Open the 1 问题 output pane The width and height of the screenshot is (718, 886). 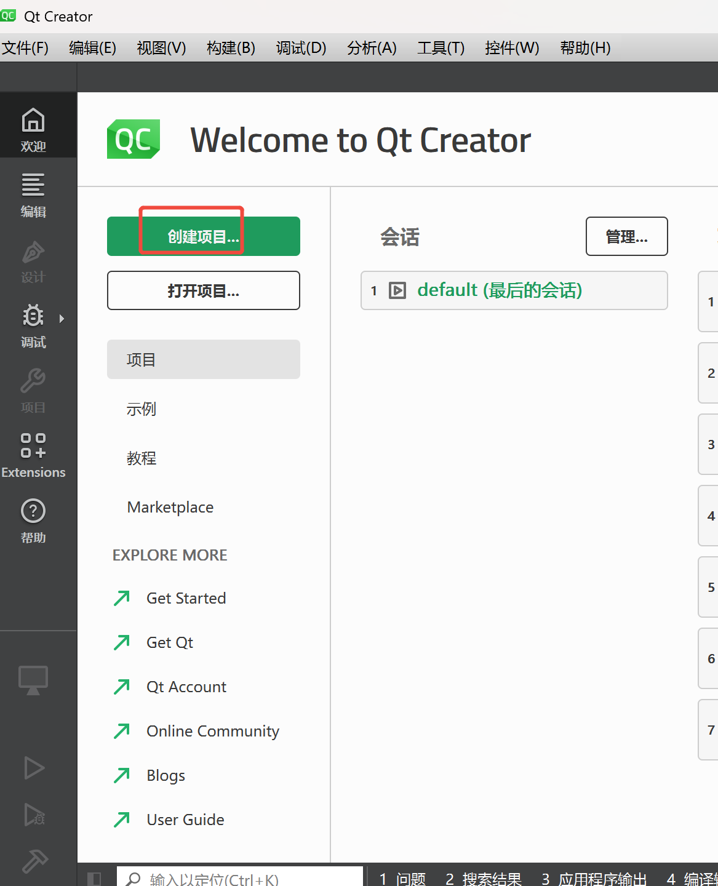(402, 879)
